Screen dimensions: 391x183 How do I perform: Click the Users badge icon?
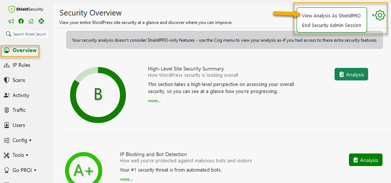7,125
